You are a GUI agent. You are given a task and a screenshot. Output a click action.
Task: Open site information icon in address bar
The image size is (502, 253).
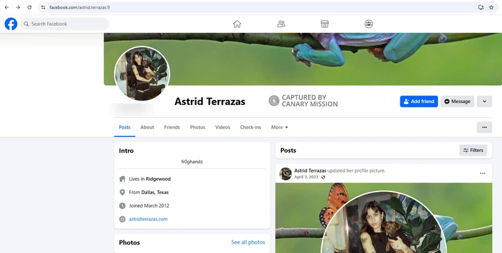tap(43, 7)
